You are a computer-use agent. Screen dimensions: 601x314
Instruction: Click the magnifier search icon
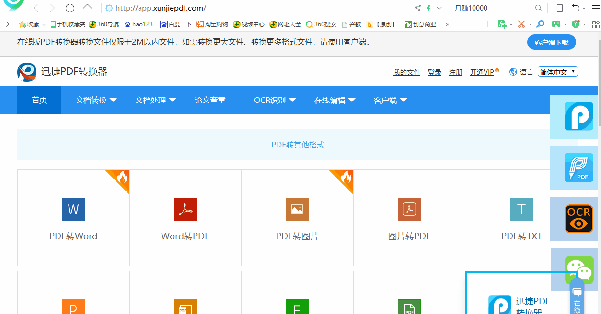539,8
